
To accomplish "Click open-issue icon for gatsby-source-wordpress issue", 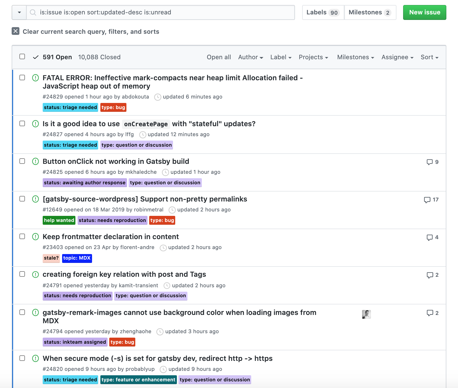I will pyautogui.click(x=35, y=199).
